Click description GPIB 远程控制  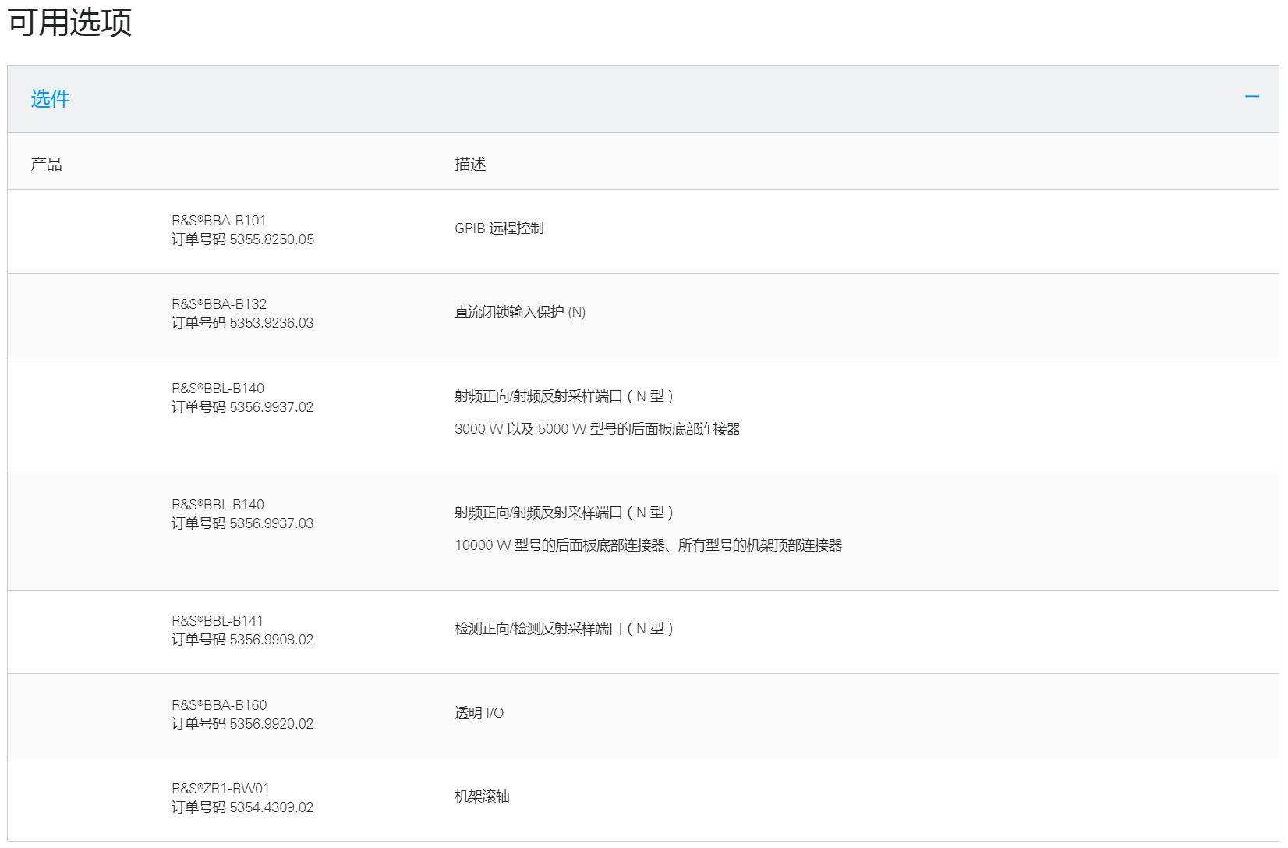pos(499,229)
